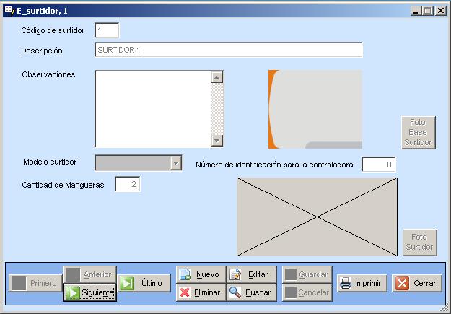Click the disabled Primero button
The width and height of the screenshot is (451, 314).
(x=35, y=283)
